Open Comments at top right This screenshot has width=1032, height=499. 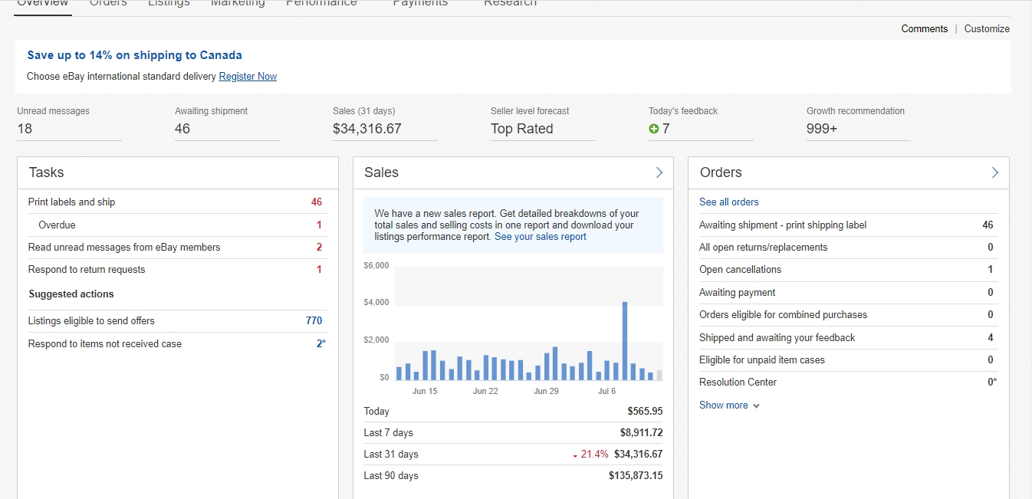924,28
